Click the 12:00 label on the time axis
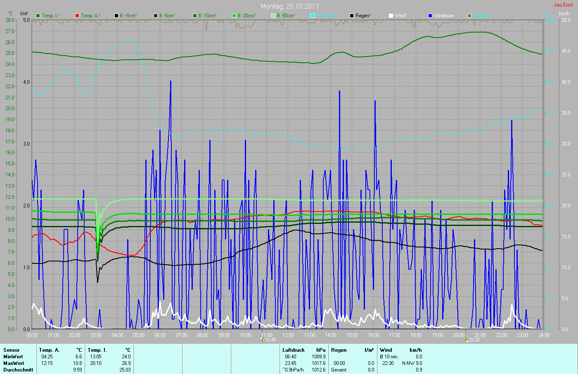 (x=288, y=335)
